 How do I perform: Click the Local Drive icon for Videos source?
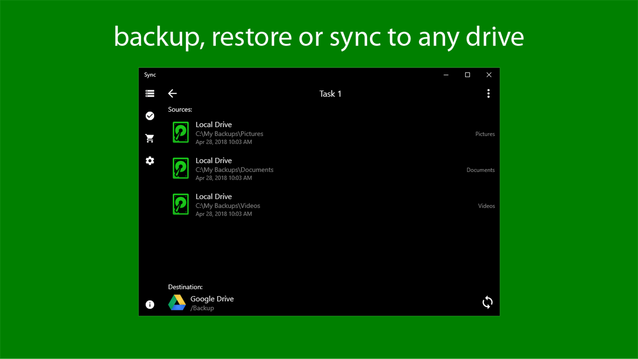point(181,204)
